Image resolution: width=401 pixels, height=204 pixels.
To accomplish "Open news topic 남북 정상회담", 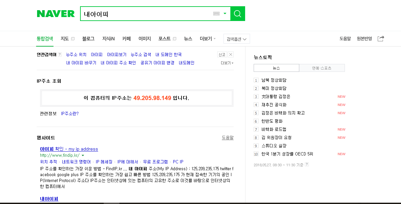I will pos(274,80).
